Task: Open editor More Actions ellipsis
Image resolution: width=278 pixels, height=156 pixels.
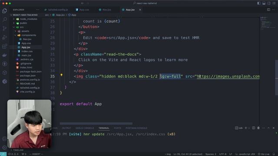Action: tap(274, 10)
